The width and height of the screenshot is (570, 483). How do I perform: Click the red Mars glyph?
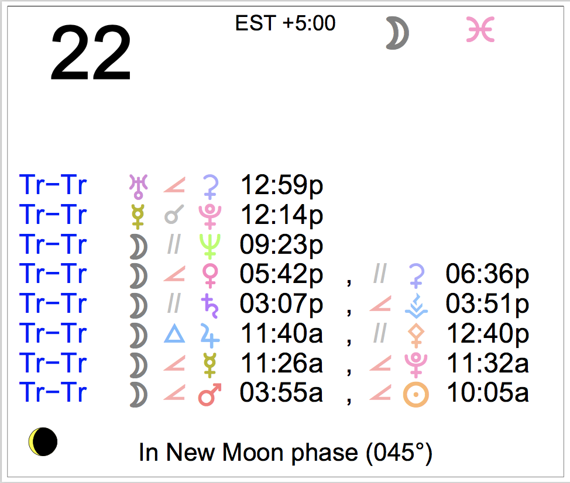(208, 394)
